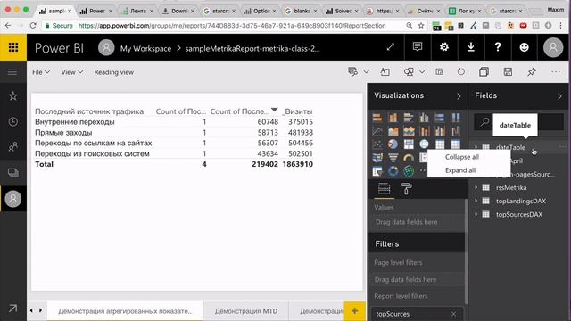The image size is (571, 321).
Task: Click the Shapes toolbar icon
Action: 409,71
